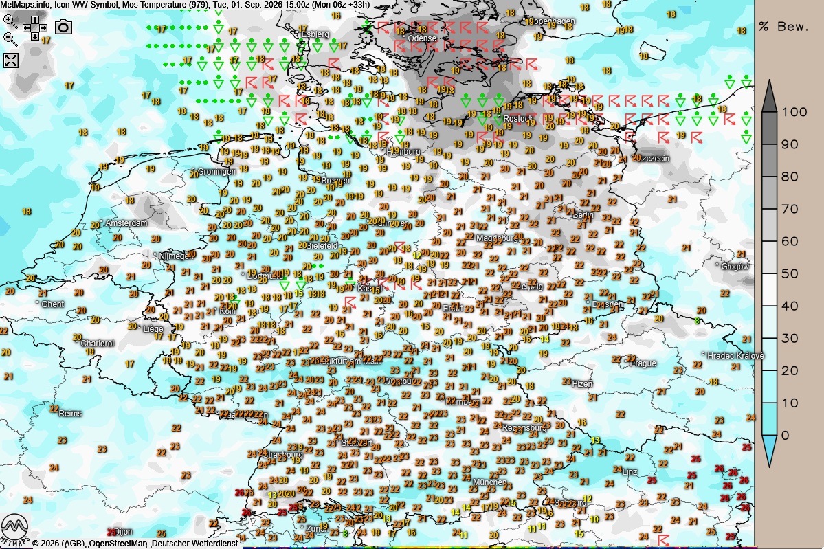Click the Liège city label
Viewport: 824px width, 549px height.
coord(153,329)
